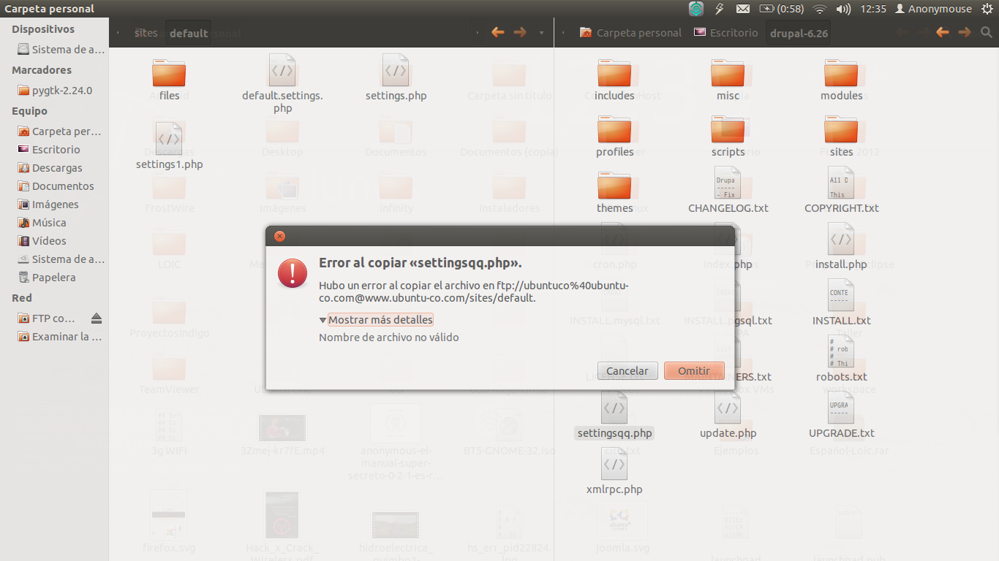Open the sound volume menu
Image resolution: width=999 pixels, height=561 pixels.
[843, 9]
